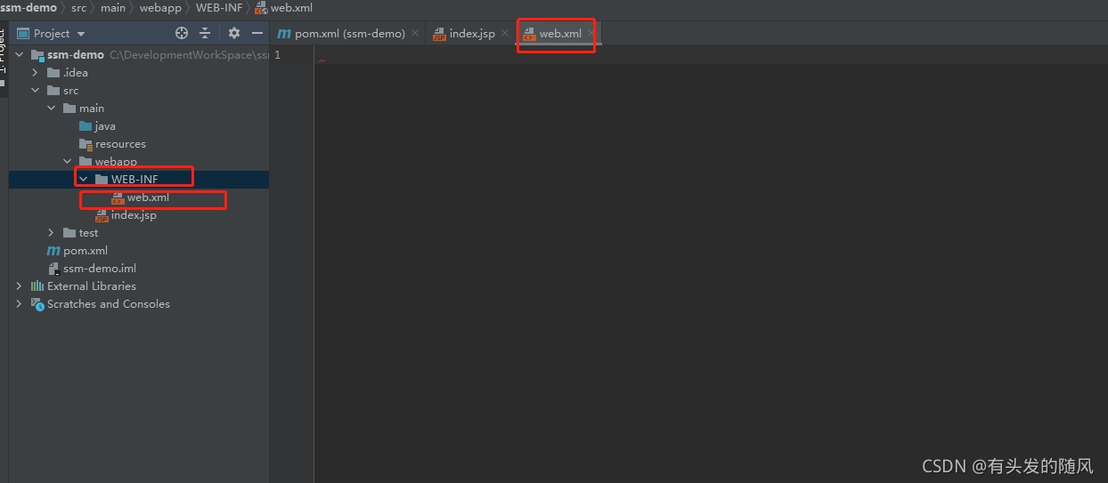
Task: Hide the Project panel with minimize icon
Action: point(257,33)
